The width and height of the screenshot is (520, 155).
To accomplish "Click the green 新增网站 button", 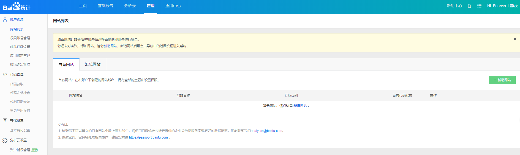I will click(502, 80).
